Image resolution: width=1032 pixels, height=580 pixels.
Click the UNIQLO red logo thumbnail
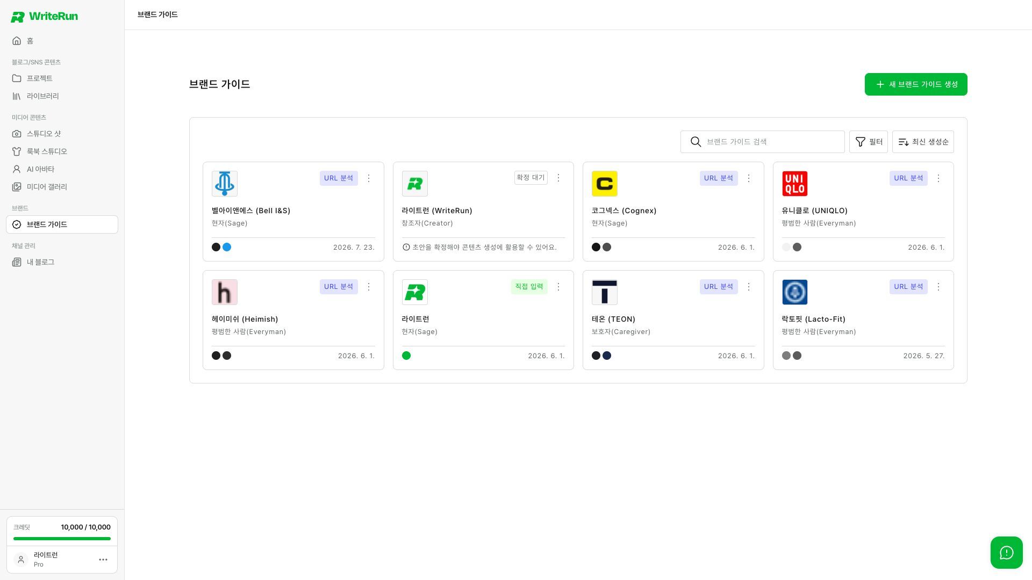tap(795, 184)
